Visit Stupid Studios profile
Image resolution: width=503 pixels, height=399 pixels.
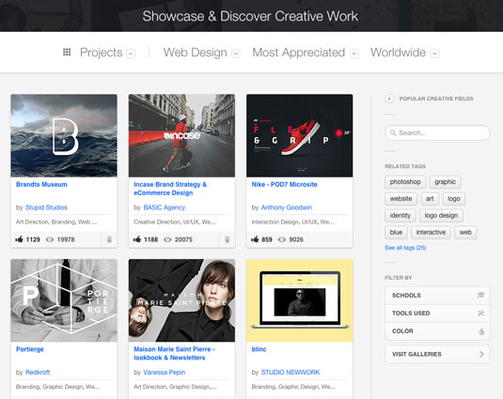(x=46, y=207)
